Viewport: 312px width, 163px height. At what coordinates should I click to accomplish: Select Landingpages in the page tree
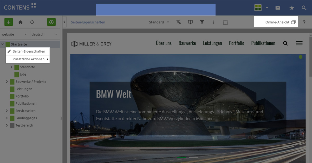tap(26, 118)
